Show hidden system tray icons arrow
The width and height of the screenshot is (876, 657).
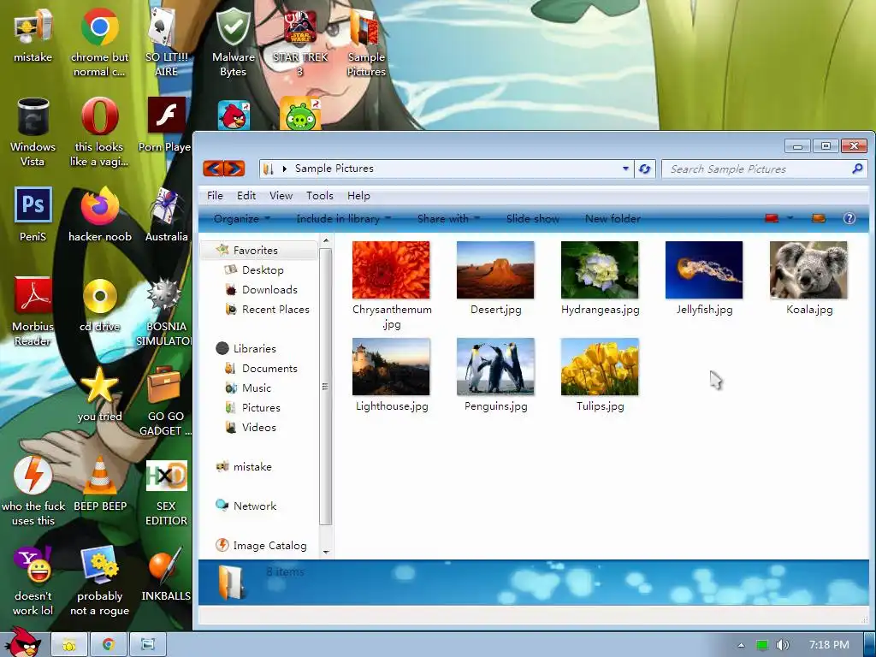pyautogui.click(x=741, y=645)
